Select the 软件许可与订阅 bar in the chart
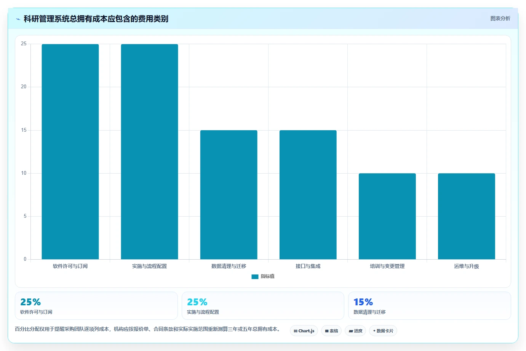The image size is (526, 351). pyautogui.click(x=70, y=152)
